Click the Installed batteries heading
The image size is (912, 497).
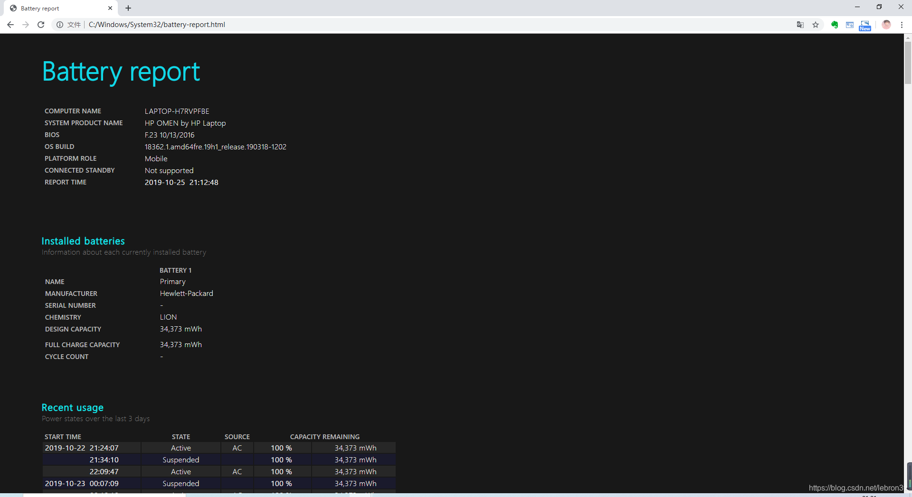pos(83,241)
